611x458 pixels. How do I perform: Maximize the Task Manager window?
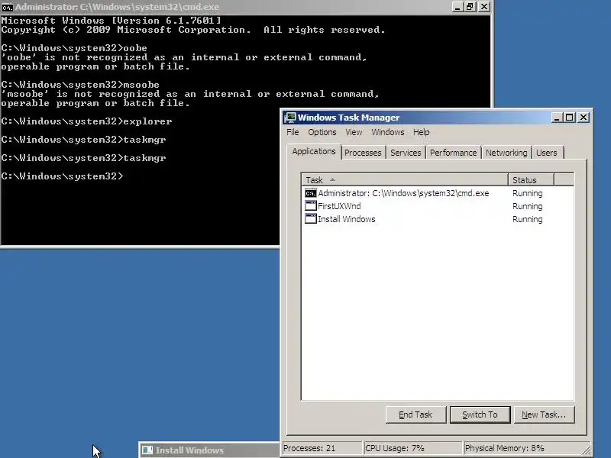coord(569,118)
